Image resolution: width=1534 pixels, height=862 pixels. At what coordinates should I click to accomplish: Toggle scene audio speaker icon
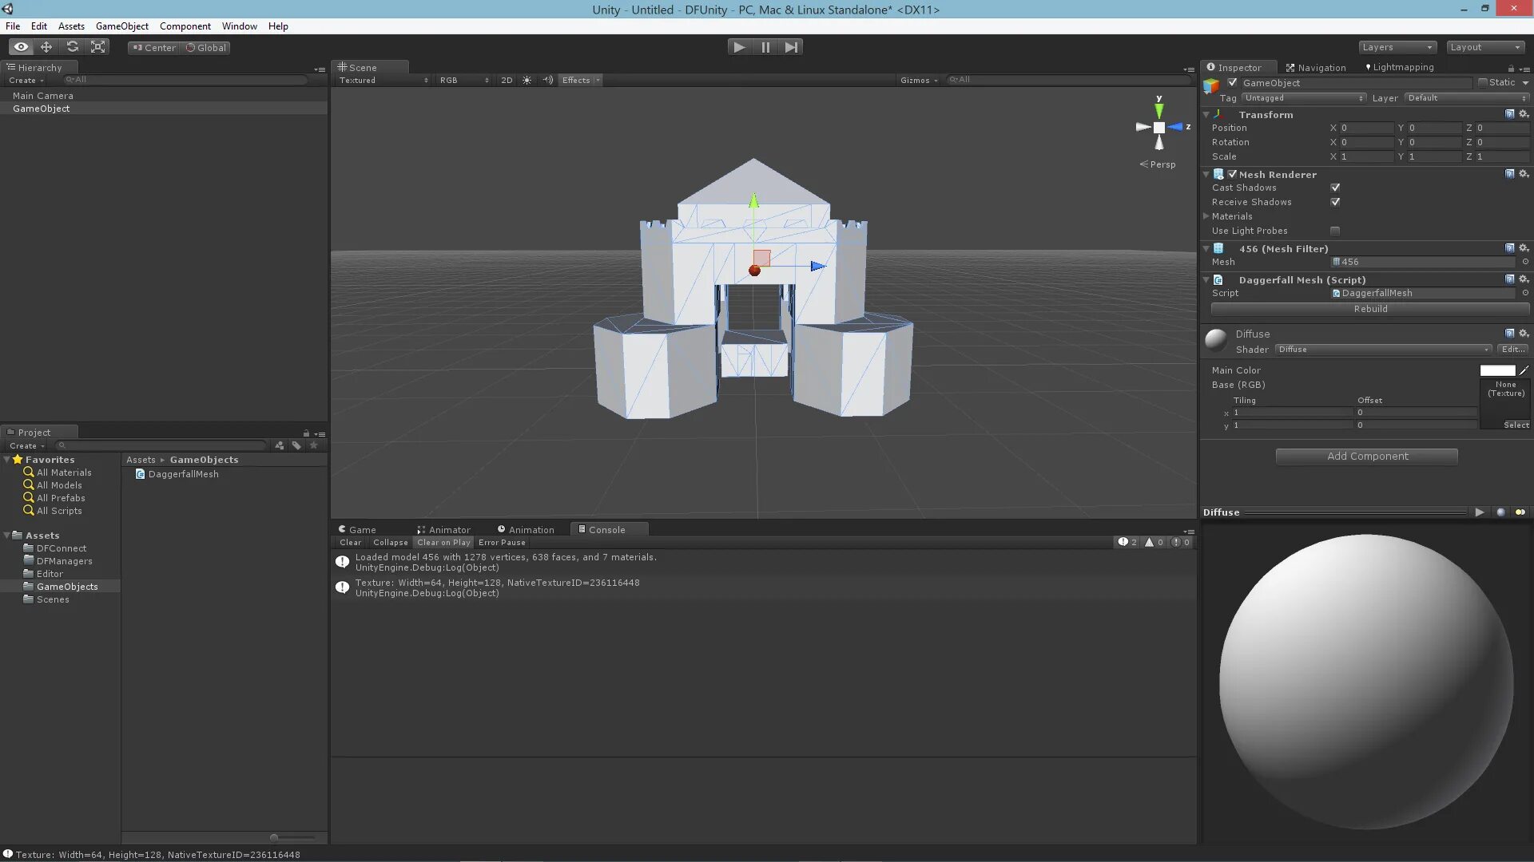547,80
